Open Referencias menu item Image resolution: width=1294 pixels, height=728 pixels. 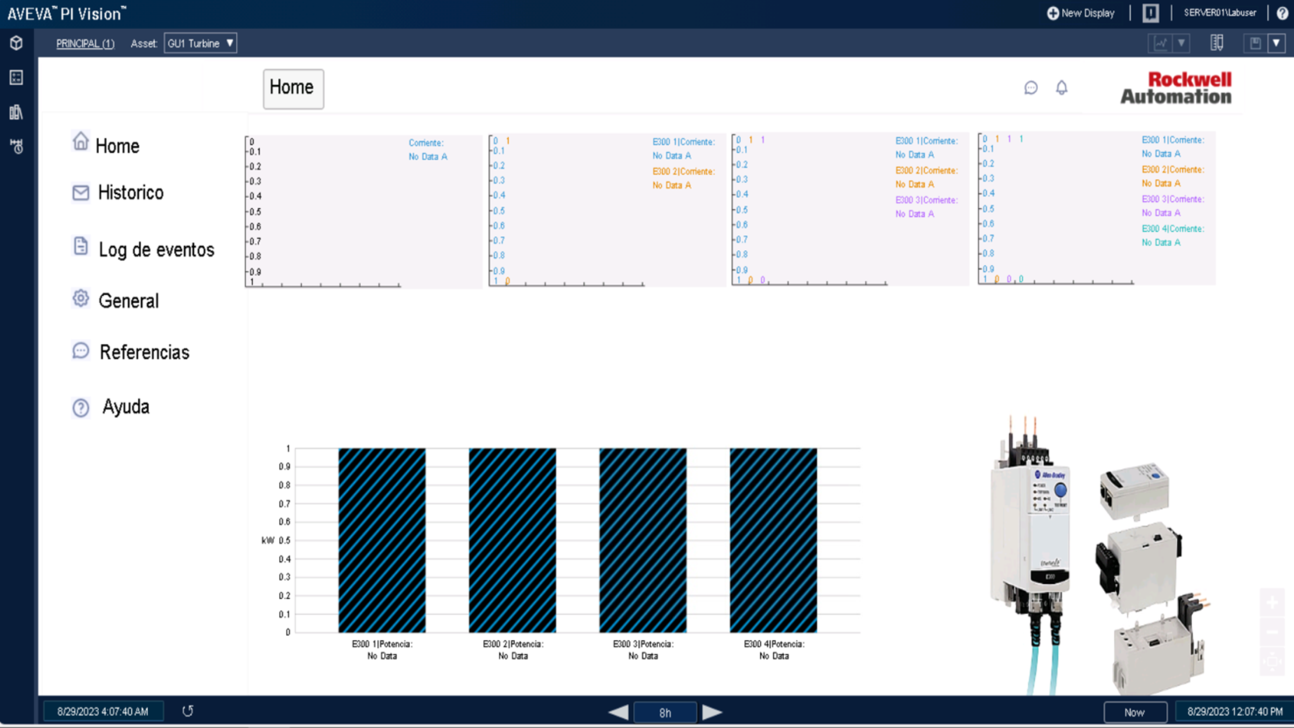click(144, 352)
